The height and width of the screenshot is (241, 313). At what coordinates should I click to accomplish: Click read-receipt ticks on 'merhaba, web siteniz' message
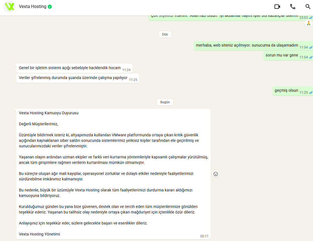311,47
